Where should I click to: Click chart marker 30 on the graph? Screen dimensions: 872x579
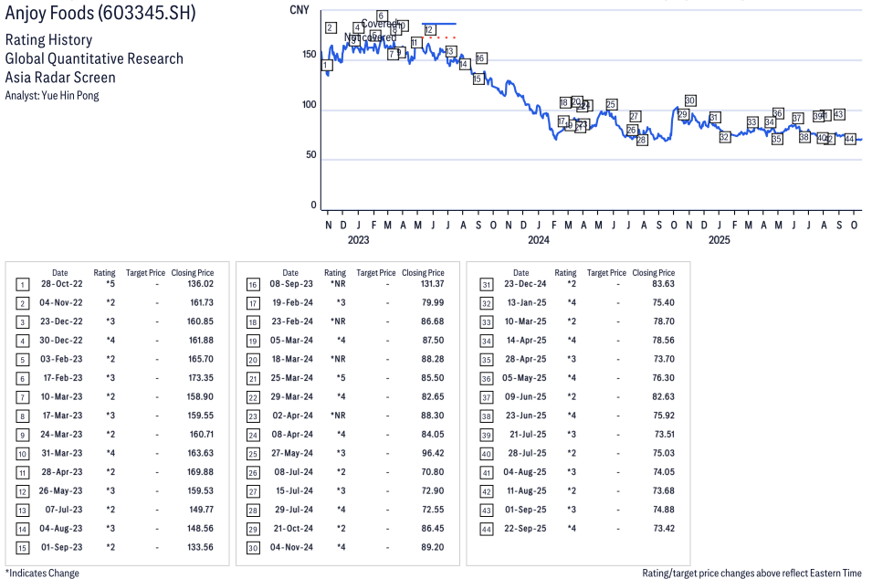(x=690, y=100)
